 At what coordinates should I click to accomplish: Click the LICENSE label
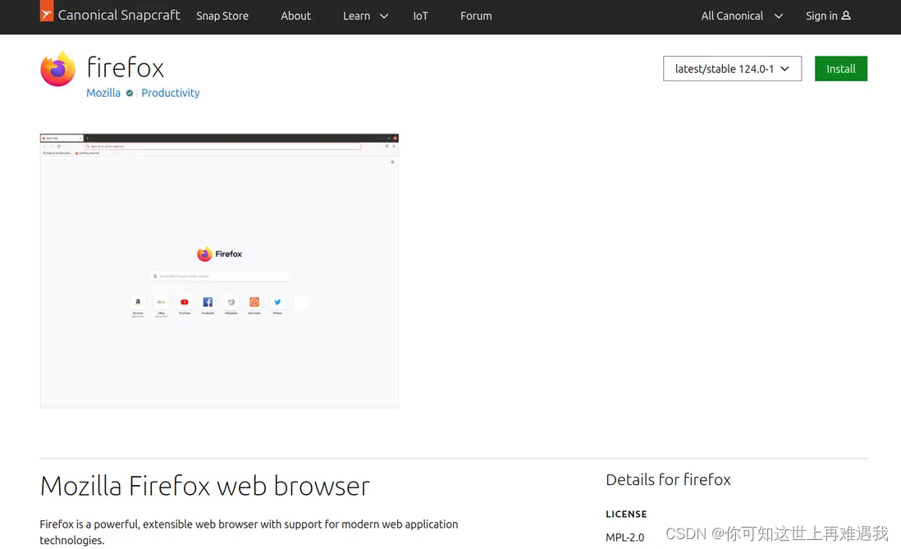click(626, 514)
